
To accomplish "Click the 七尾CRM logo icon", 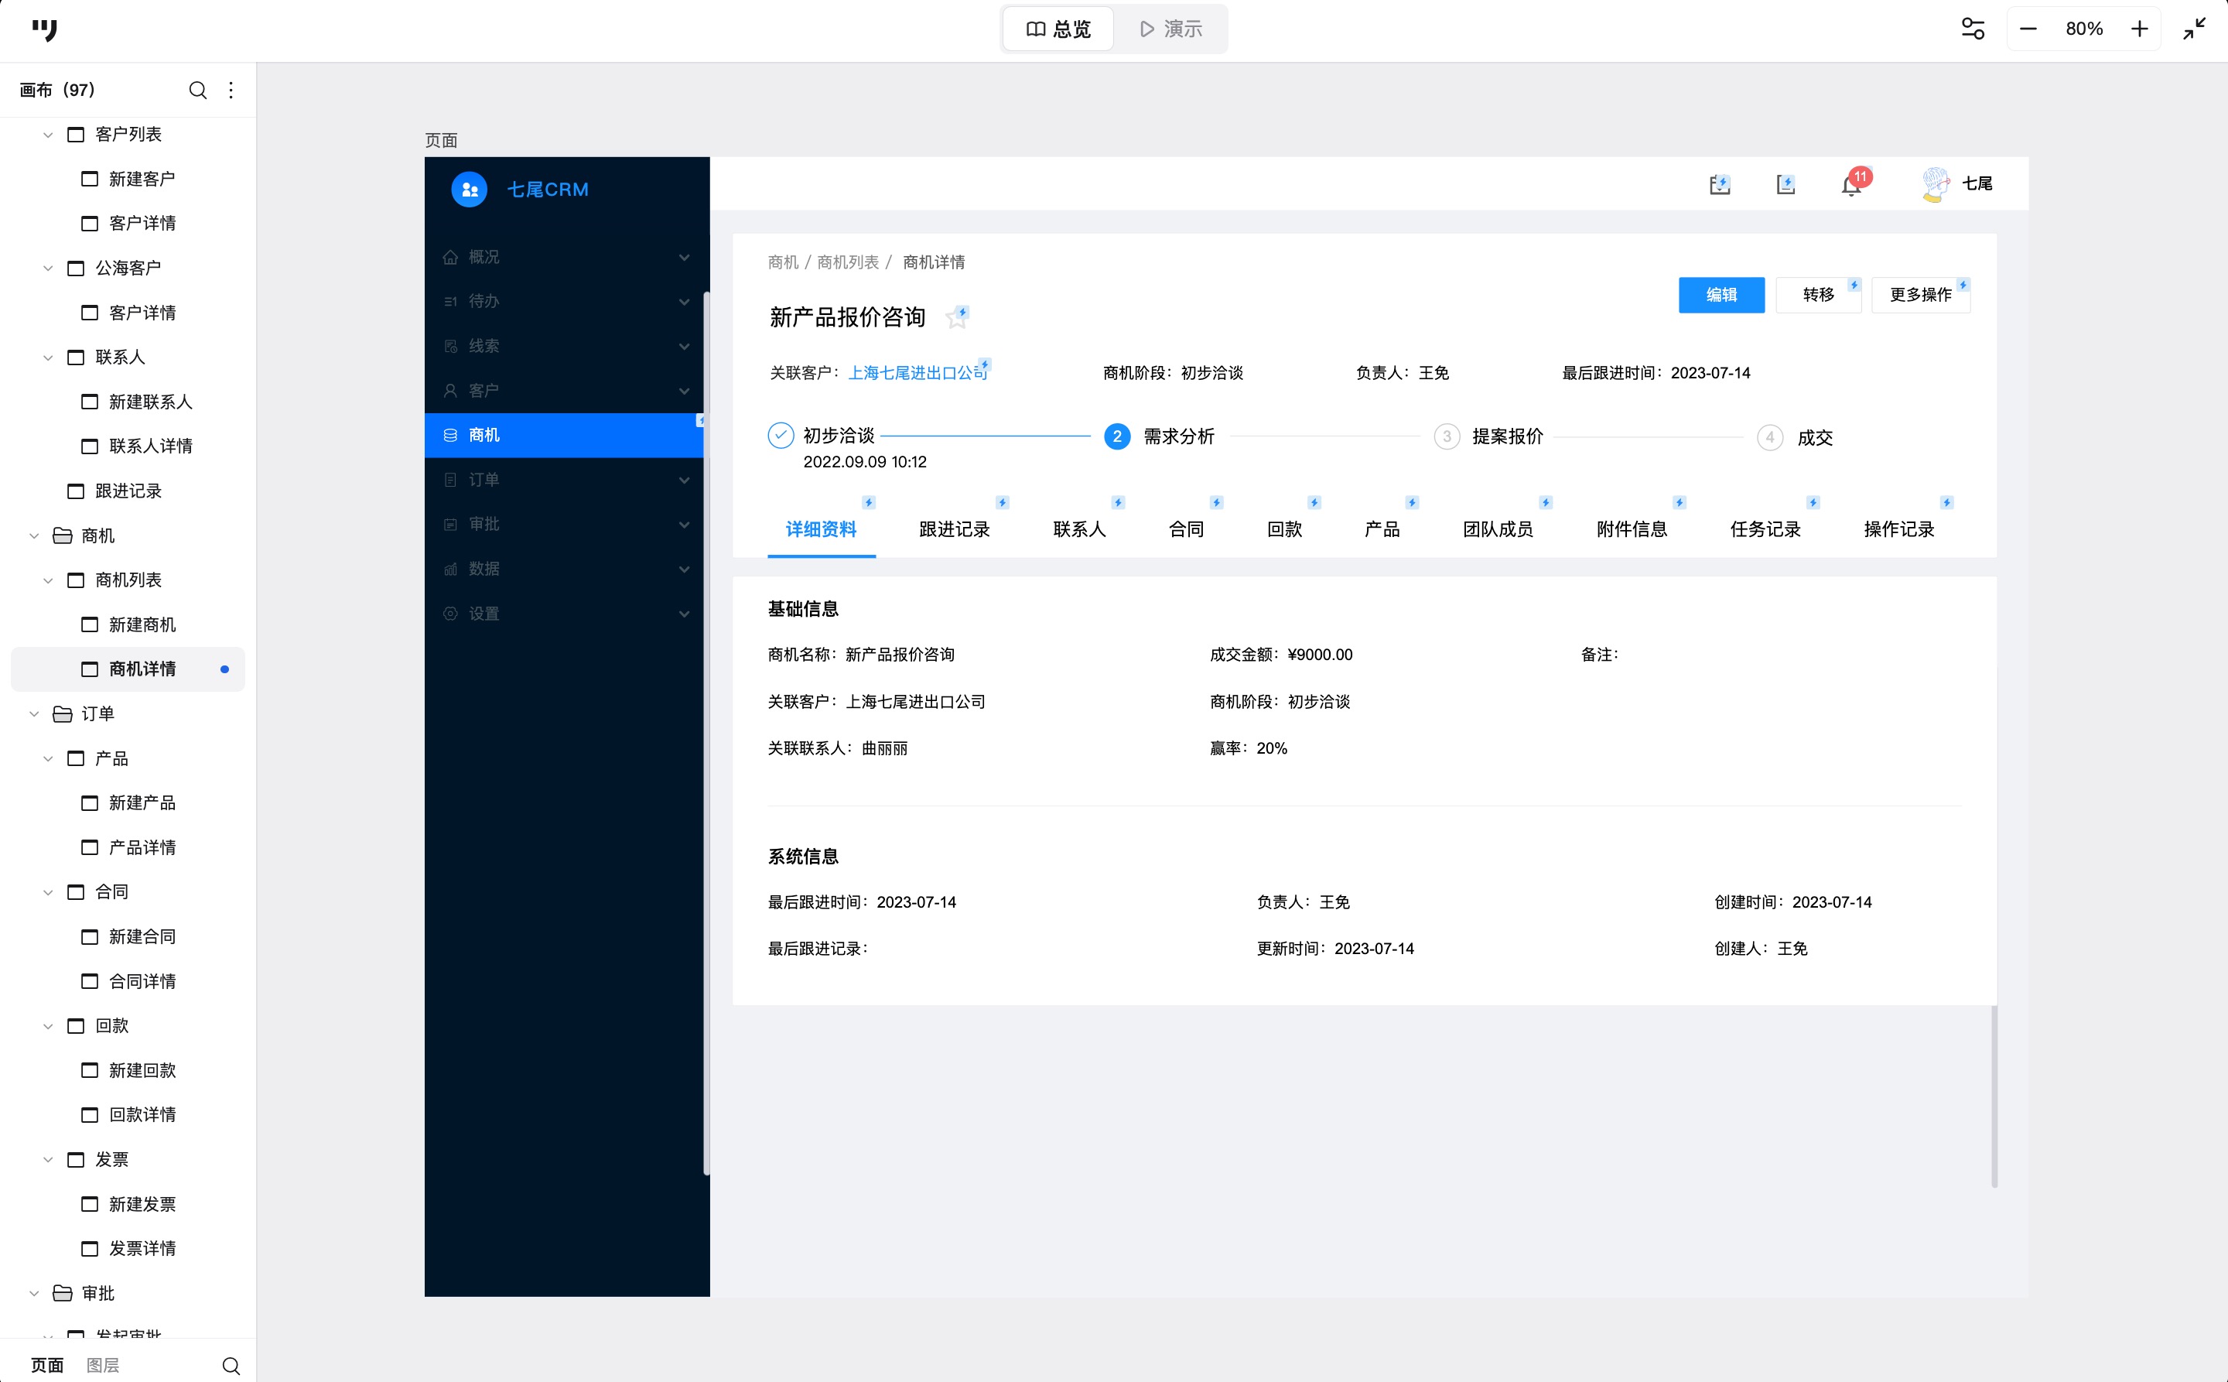I will click(470, 190).
